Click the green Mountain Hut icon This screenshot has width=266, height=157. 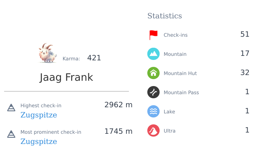153,73
